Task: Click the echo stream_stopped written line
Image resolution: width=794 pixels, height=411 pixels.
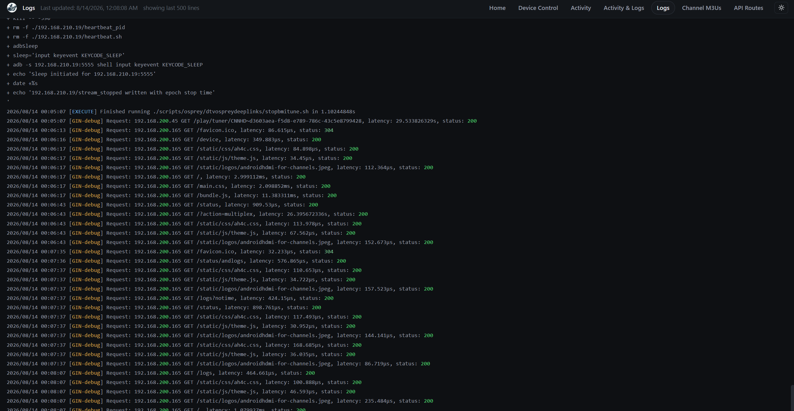Action: click(x=111, y=93)
